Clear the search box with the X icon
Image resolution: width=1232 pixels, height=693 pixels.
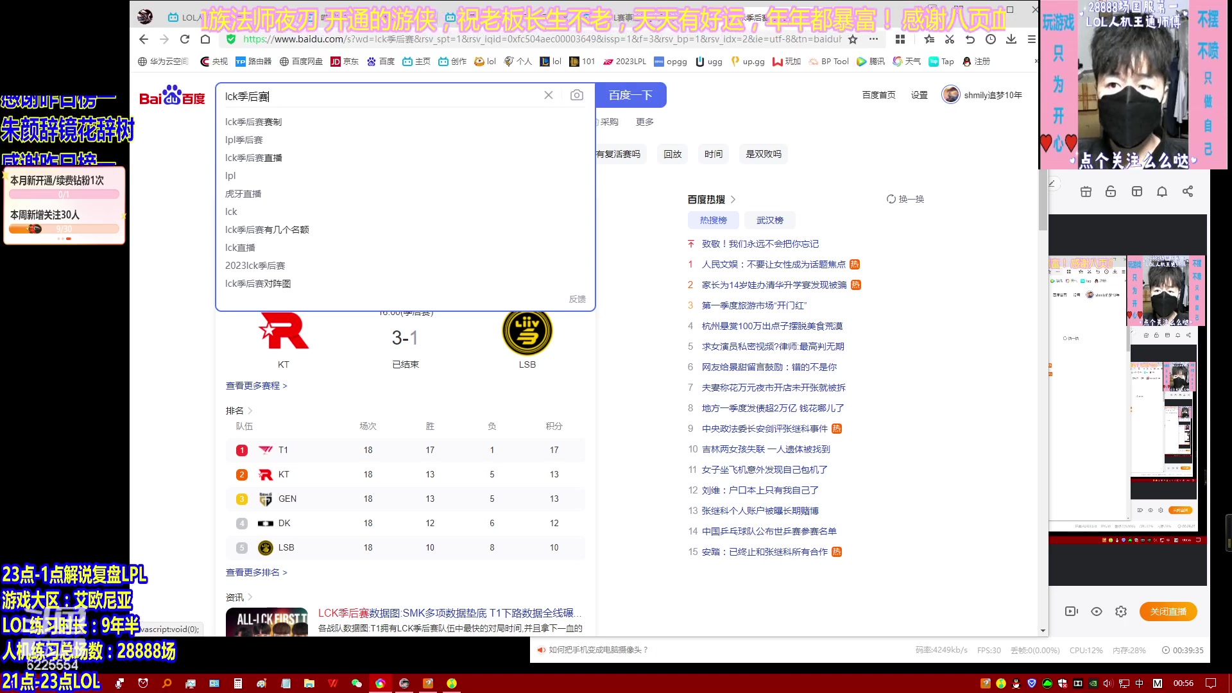pos(549,95)
